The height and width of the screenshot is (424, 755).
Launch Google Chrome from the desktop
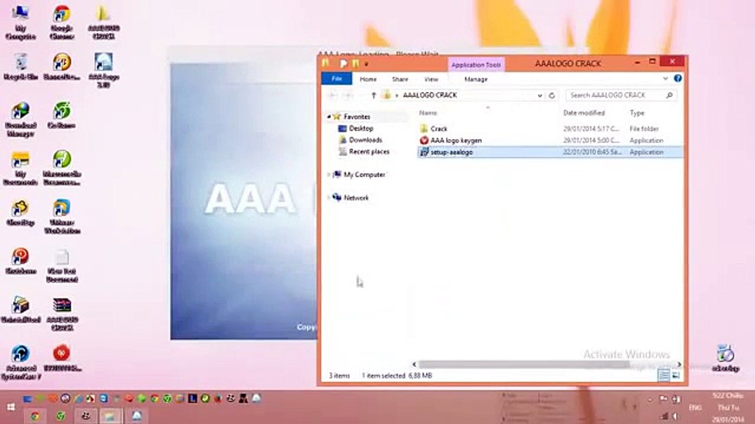tap(61, 22)
